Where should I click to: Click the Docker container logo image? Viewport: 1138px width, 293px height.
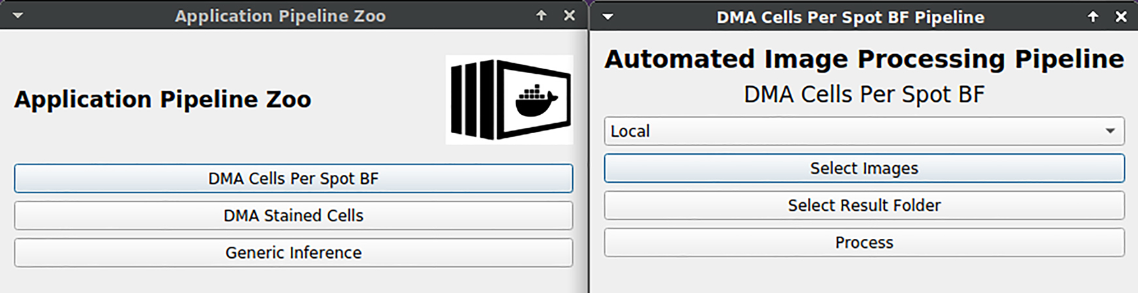click(509, 99)
